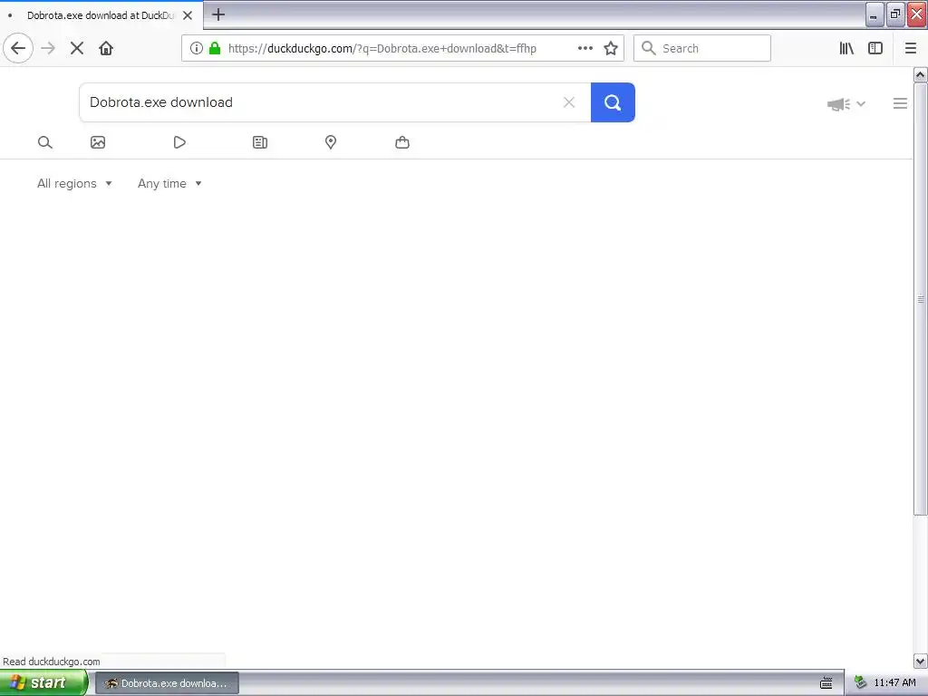Click the safely remove hardware tray icon
Viewport: 928px width, 696px height.
(861, 683)
